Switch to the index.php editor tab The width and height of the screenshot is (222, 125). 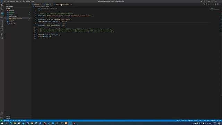36,4
